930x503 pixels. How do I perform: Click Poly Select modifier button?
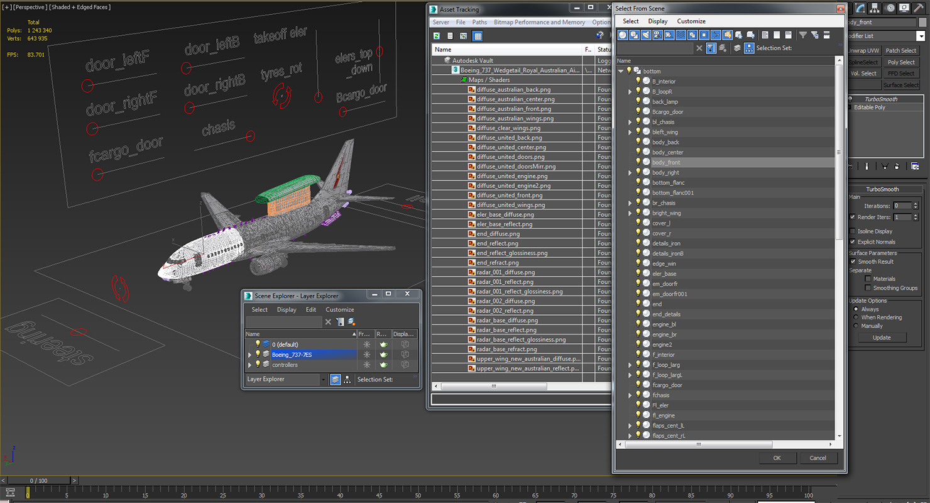(900, 62)
